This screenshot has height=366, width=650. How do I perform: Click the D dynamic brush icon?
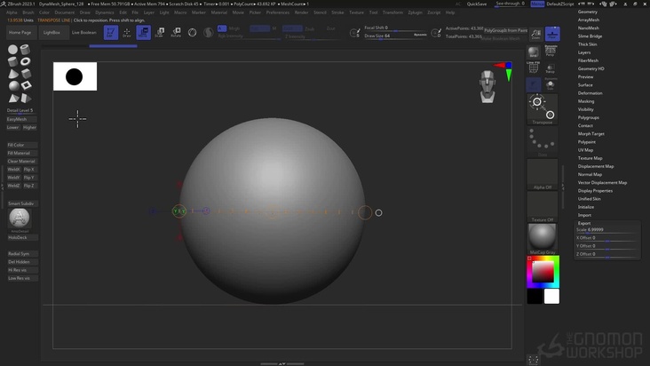coord(436,33)
